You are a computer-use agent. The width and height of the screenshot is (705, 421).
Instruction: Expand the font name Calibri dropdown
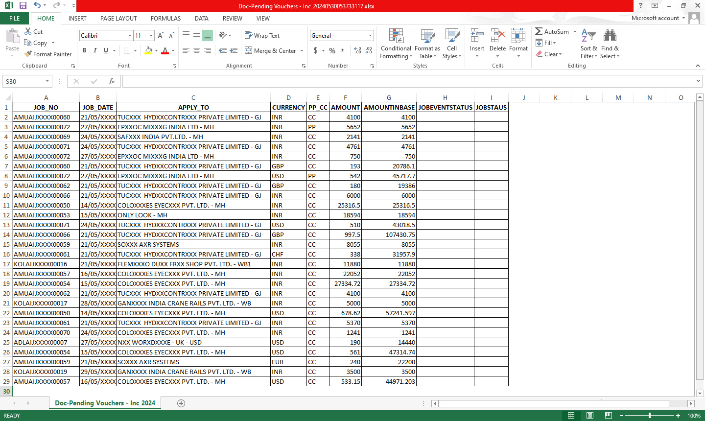(130, 36)
